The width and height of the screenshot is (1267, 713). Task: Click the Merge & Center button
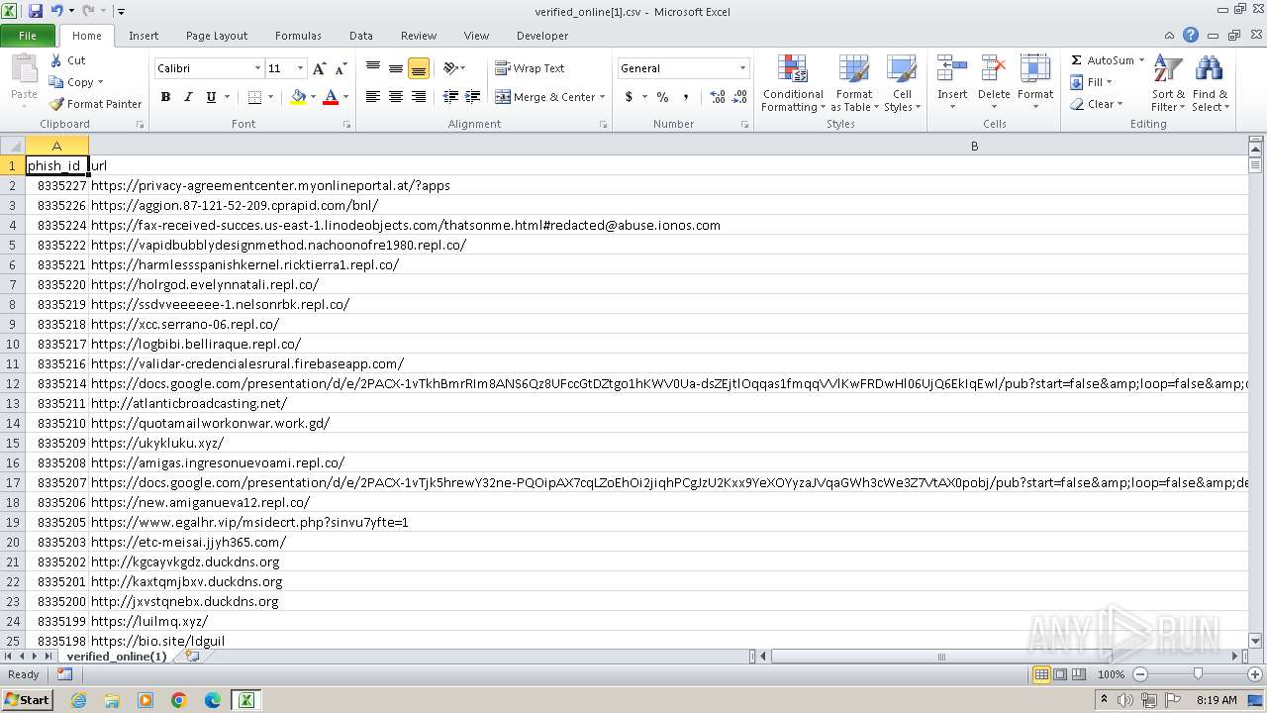(545, 97)
